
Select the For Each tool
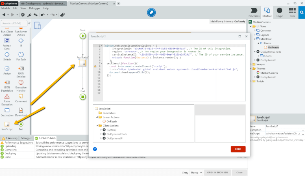21,56
